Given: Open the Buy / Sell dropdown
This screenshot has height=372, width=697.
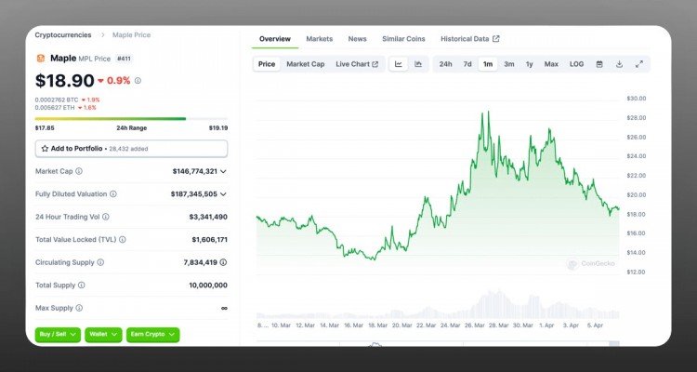Looking at the screenshot, I should (x=58, y=335).
